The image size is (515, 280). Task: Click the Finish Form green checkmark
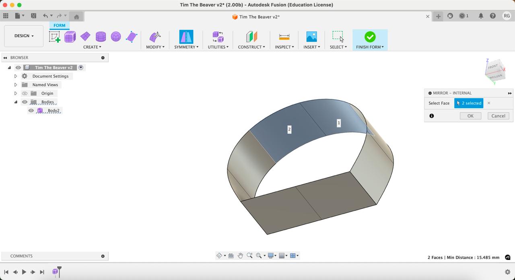[x=370, y=37]
